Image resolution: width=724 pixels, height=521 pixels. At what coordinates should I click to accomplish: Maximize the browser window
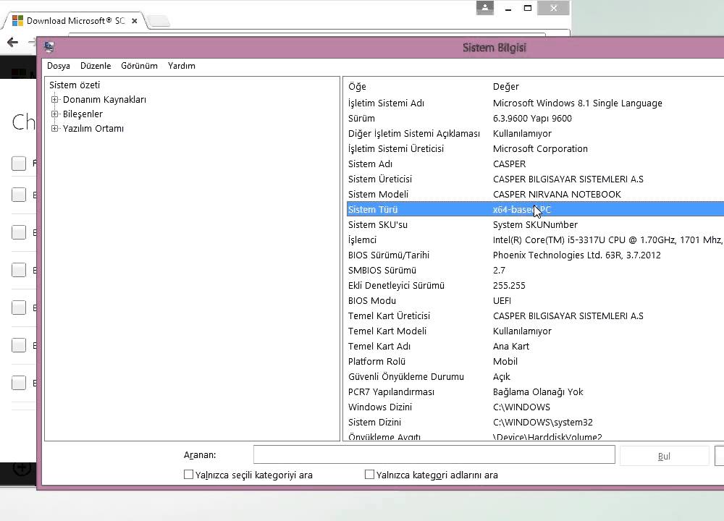528,8
